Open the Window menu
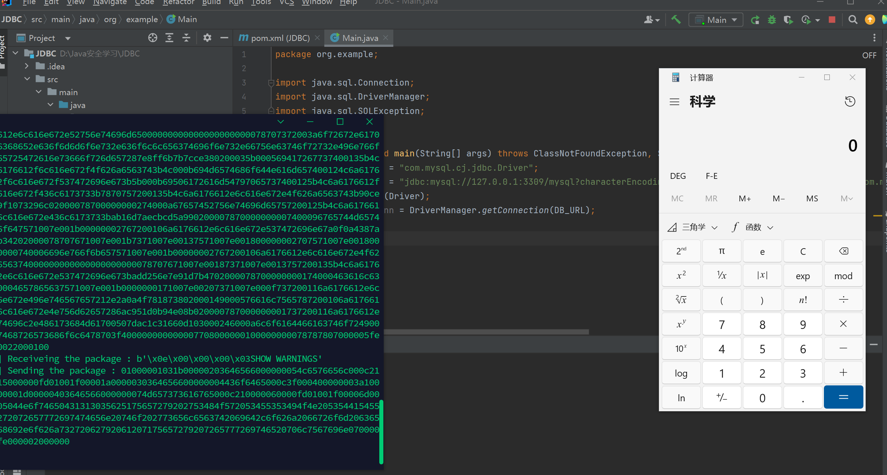This screenshot has width=887, height=475. [317, 3]
